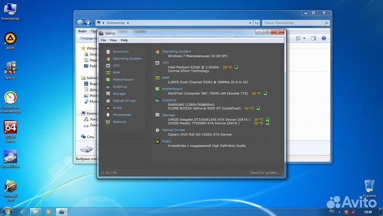The width and height of the screenshot is (383, 216).
Task: Click the Graphics heading in summary pane
Action: coord(169,100)
